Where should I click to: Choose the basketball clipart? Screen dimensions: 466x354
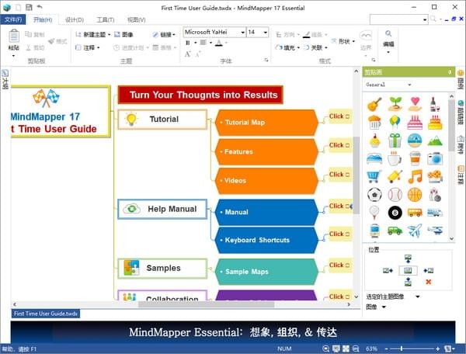pyautogui.click(x=415, y=195)
